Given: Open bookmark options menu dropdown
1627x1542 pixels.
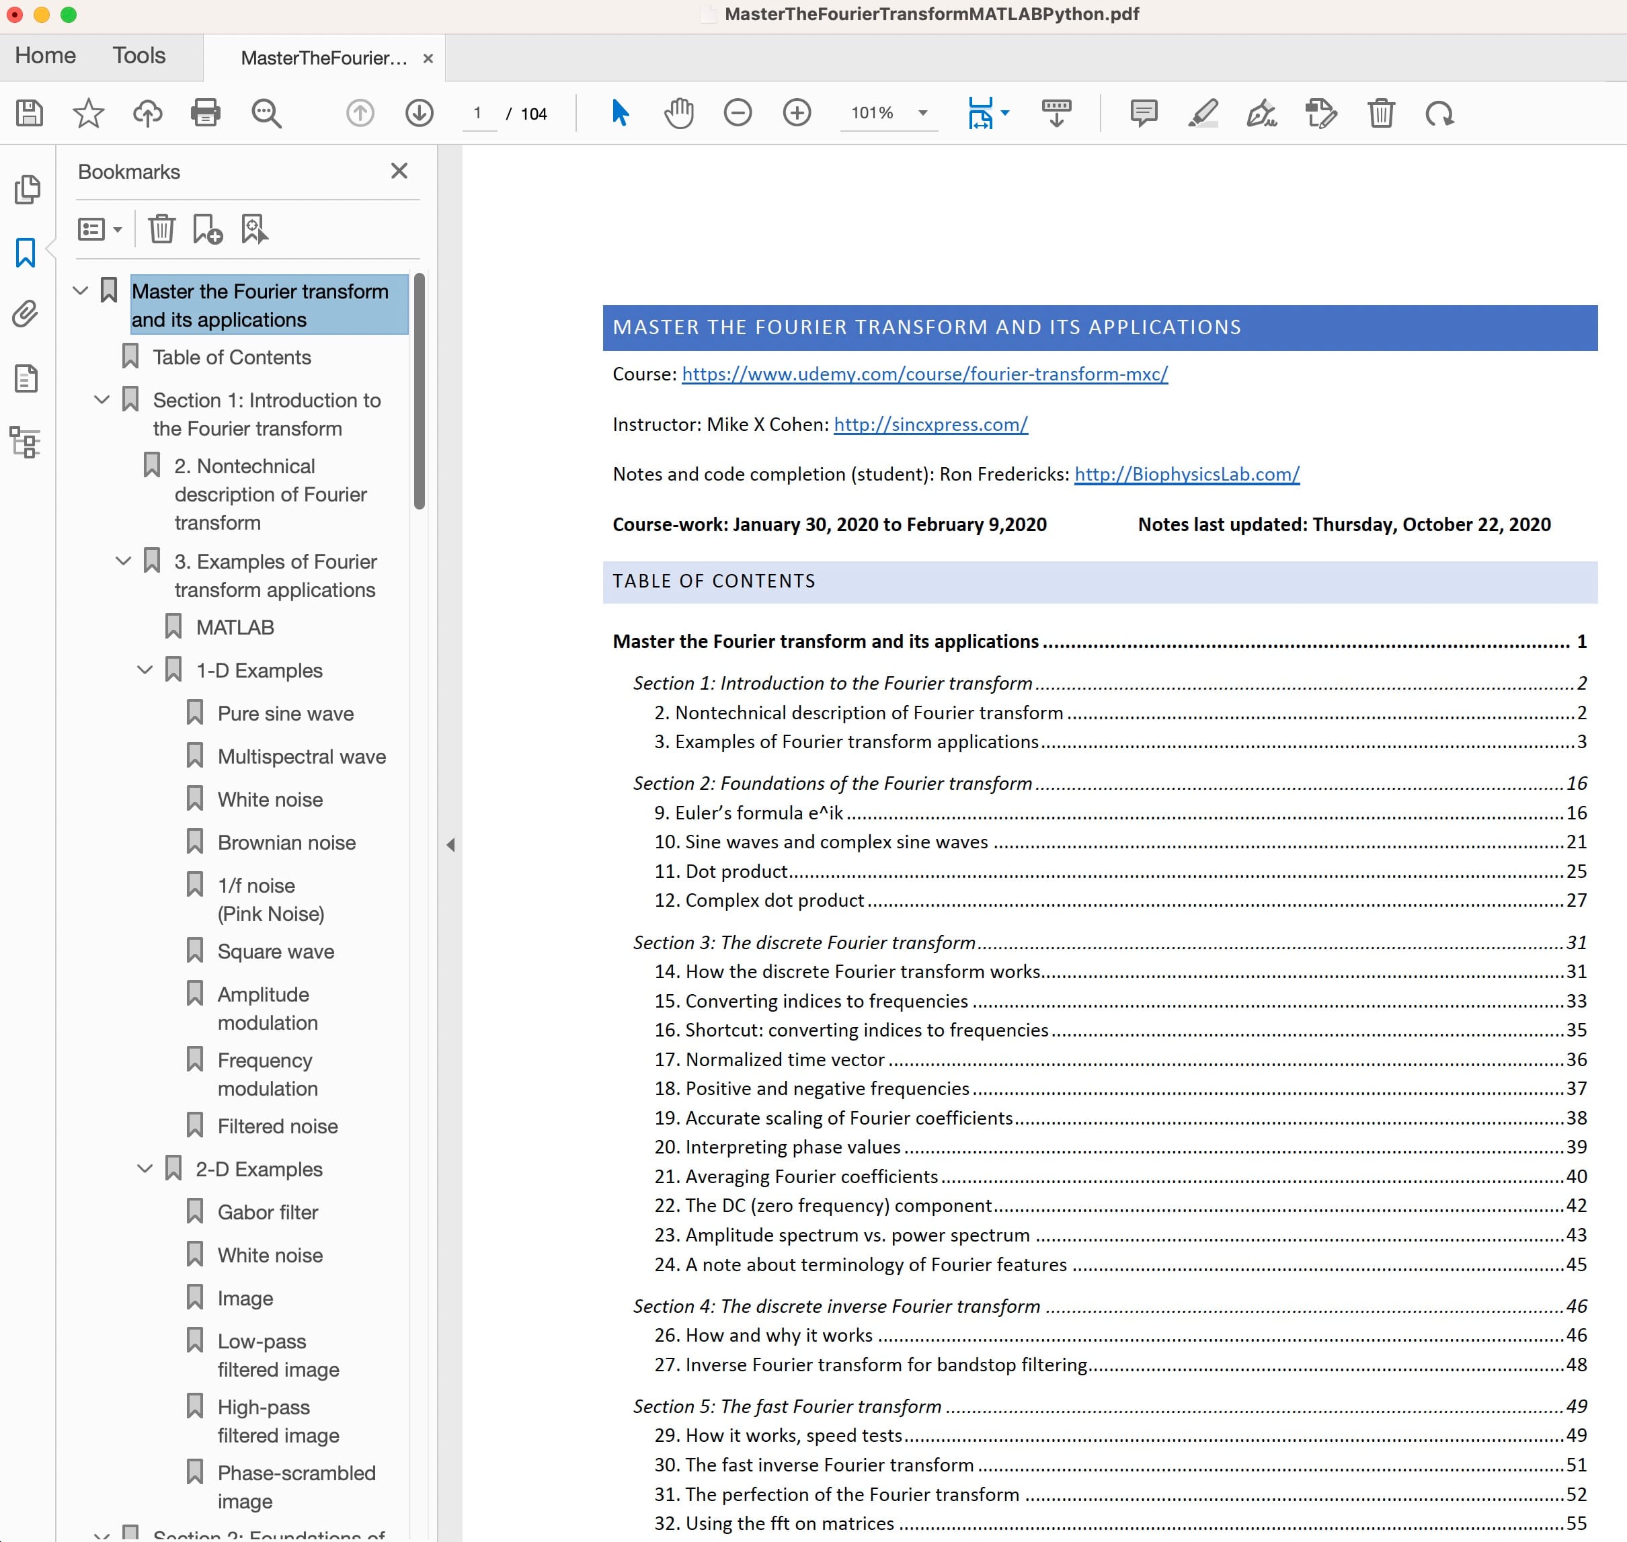Looking at the screenshot, I should tap(100, 229).
